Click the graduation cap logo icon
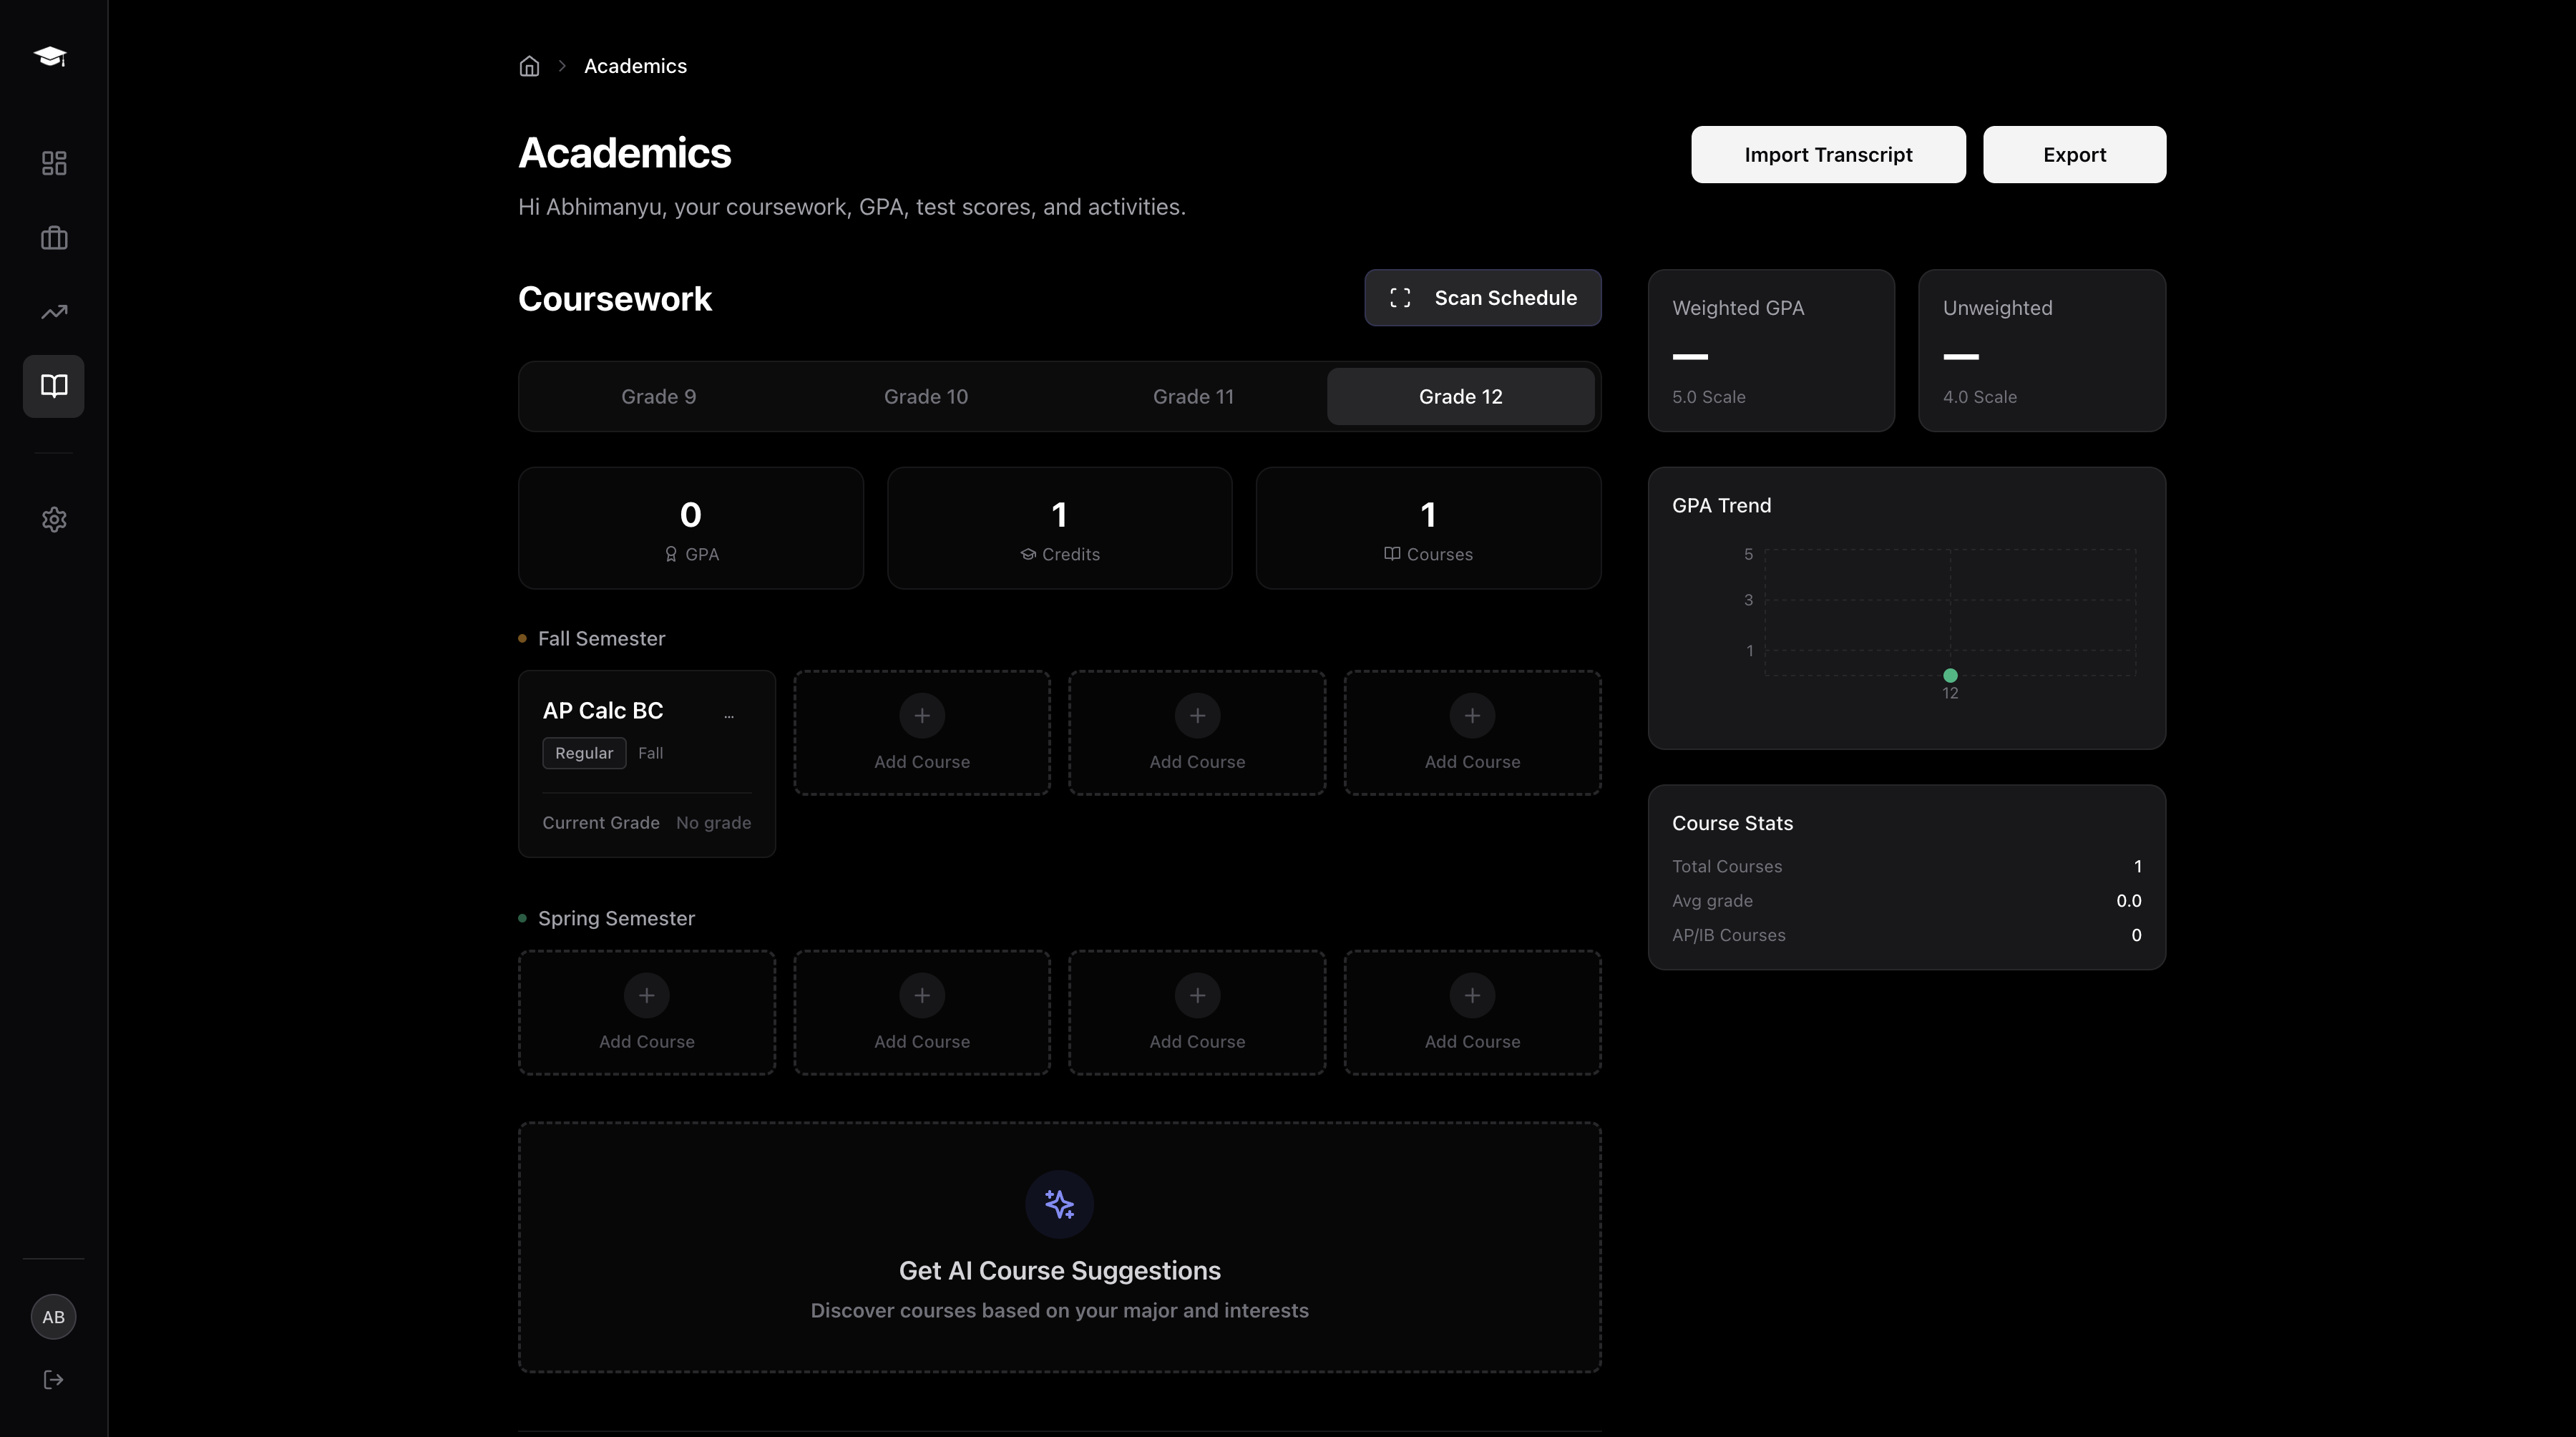This screenshot has height=1437, width=2576. click(x=50, y=56)
